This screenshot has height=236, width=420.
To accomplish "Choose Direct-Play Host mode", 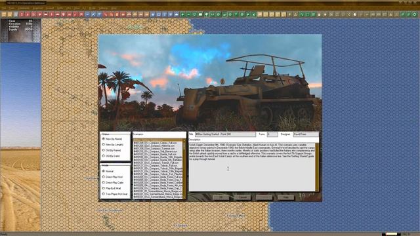I will click(x=112, y=177).
